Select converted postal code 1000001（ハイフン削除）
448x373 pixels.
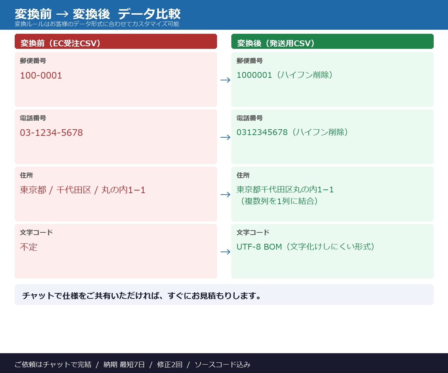(x=285, y=75)
